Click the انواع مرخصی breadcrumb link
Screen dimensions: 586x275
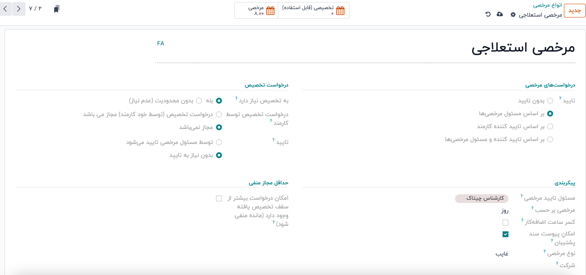[x=547, y=5]
